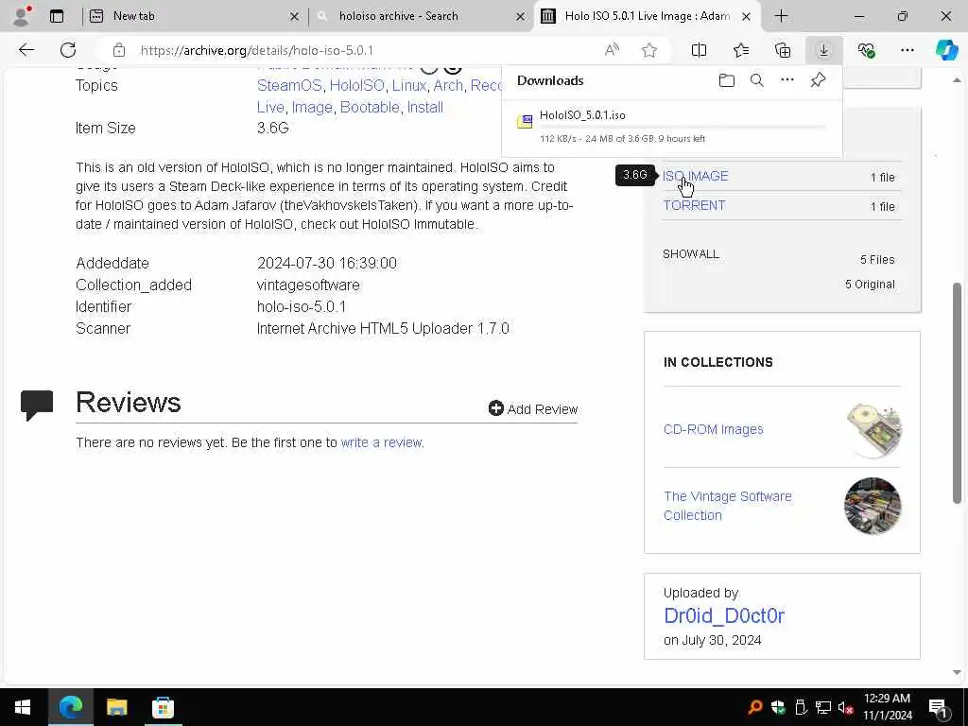This screenshot has height=726, width=968.
Task: Click the Linux topic link
Action: tap(408, 85)
